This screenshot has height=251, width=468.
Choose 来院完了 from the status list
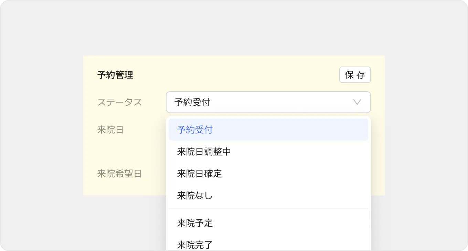195,245
